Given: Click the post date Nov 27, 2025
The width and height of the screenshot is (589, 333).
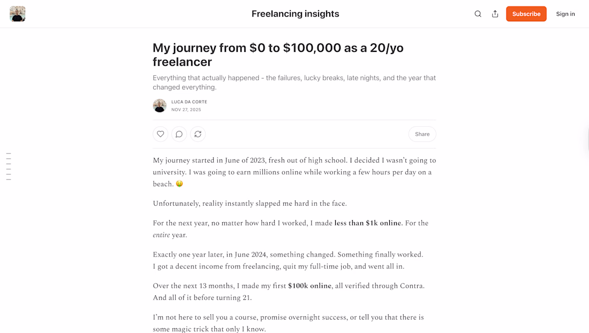Looking at the screenshot, I should (x=186, y=110).
